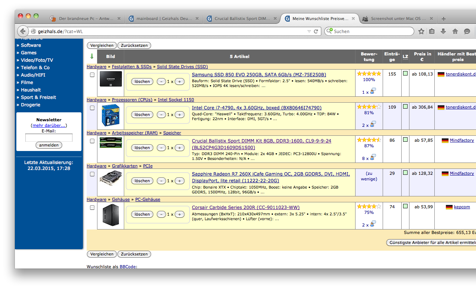
Task: Tick the checkbox for Crucial Ballistix Sport
Action: pos(92,141)
